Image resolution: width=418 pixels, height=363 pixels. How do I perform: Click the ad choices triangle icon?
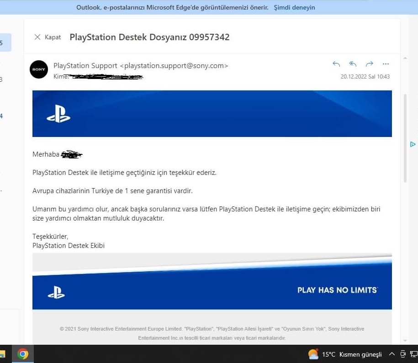[413, 144]
